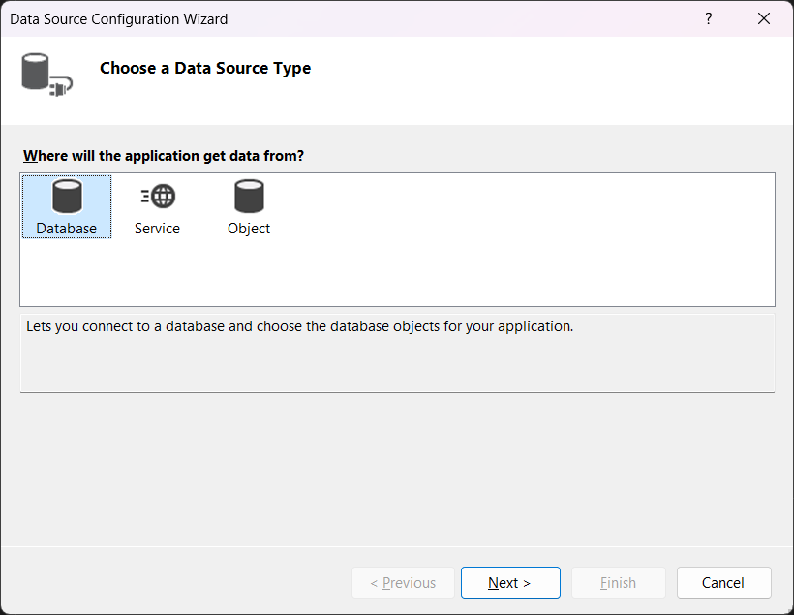The height and width of the screenshot is (615, 794).
Task: Click the wizard title bar text
Action: pyautogui.click(x=119, y=19)
